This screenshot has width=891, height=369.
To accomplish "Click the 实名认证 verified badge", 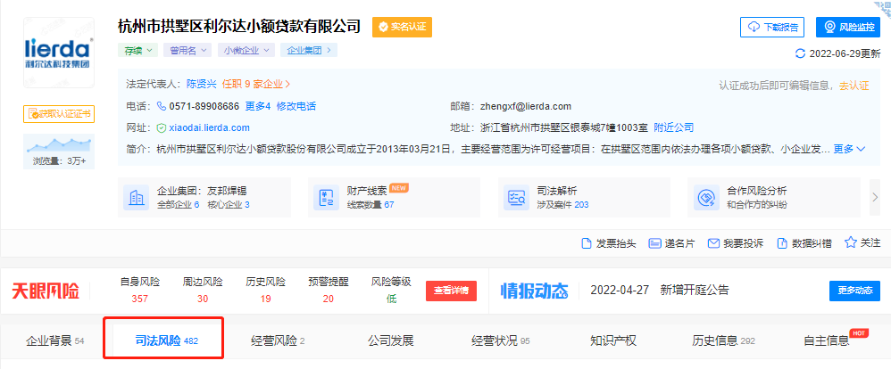I will [x=402, y=27].
